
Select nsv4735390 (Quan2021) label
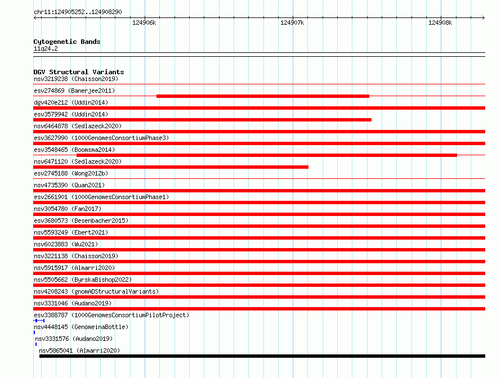pyautogui.click(x=69, y=185)
